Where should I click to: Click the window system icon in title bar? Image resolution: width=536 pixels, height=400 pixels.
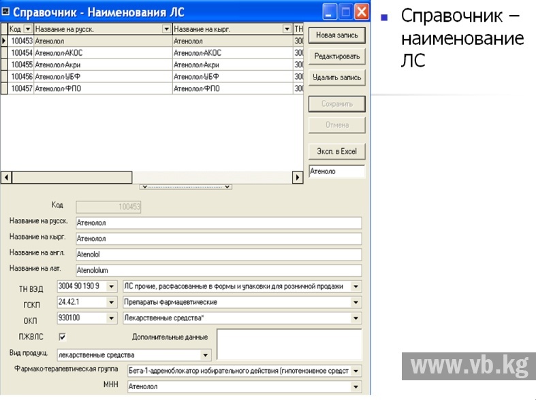coord(6,12)
